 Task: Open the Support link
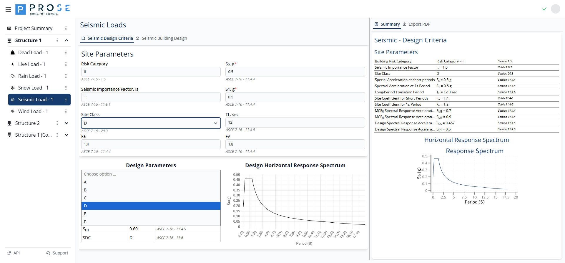point(57,253)
